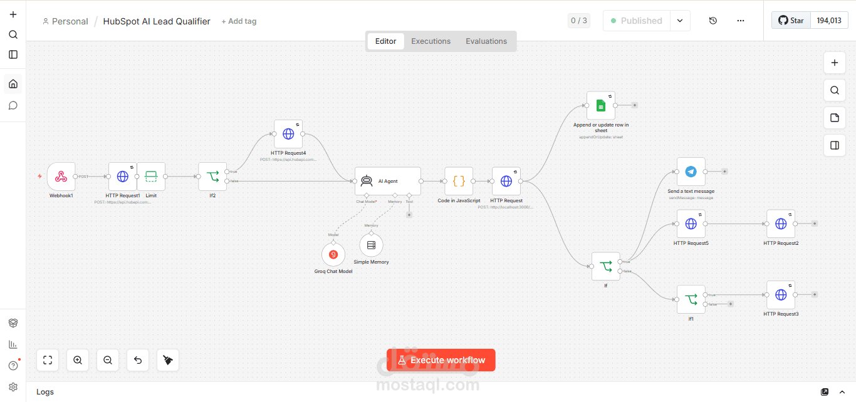
Task: Add node after Google Sheets output plus
Action: point(635,105)
